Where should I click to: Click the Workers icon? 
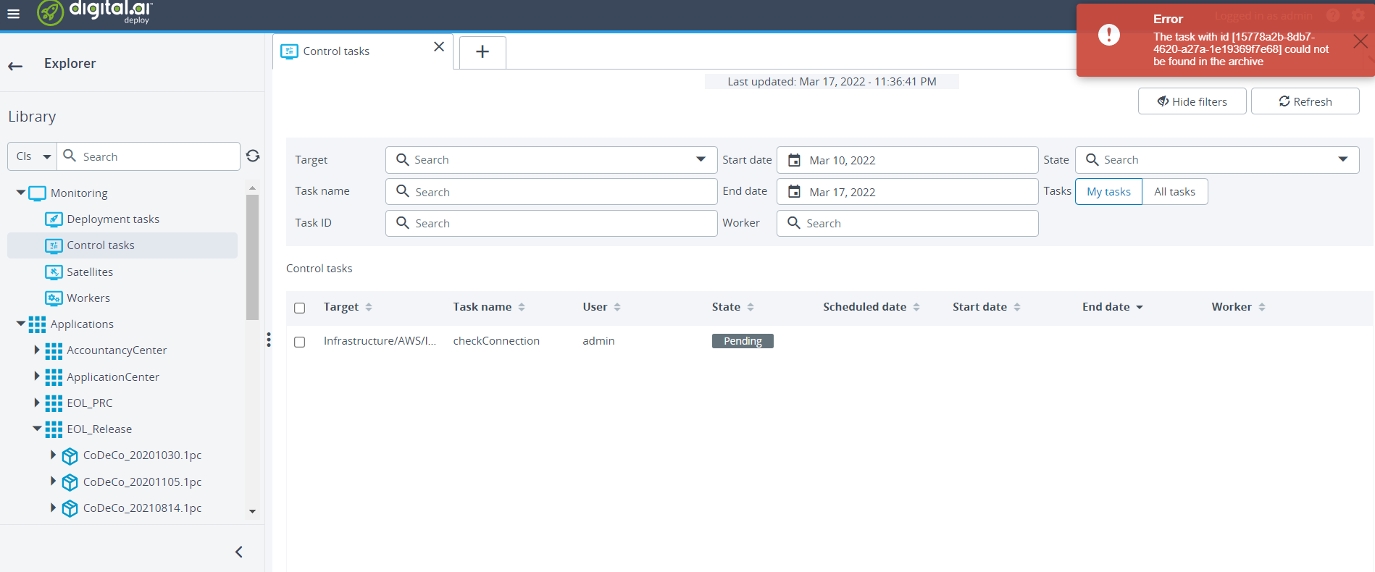(54, 298)
